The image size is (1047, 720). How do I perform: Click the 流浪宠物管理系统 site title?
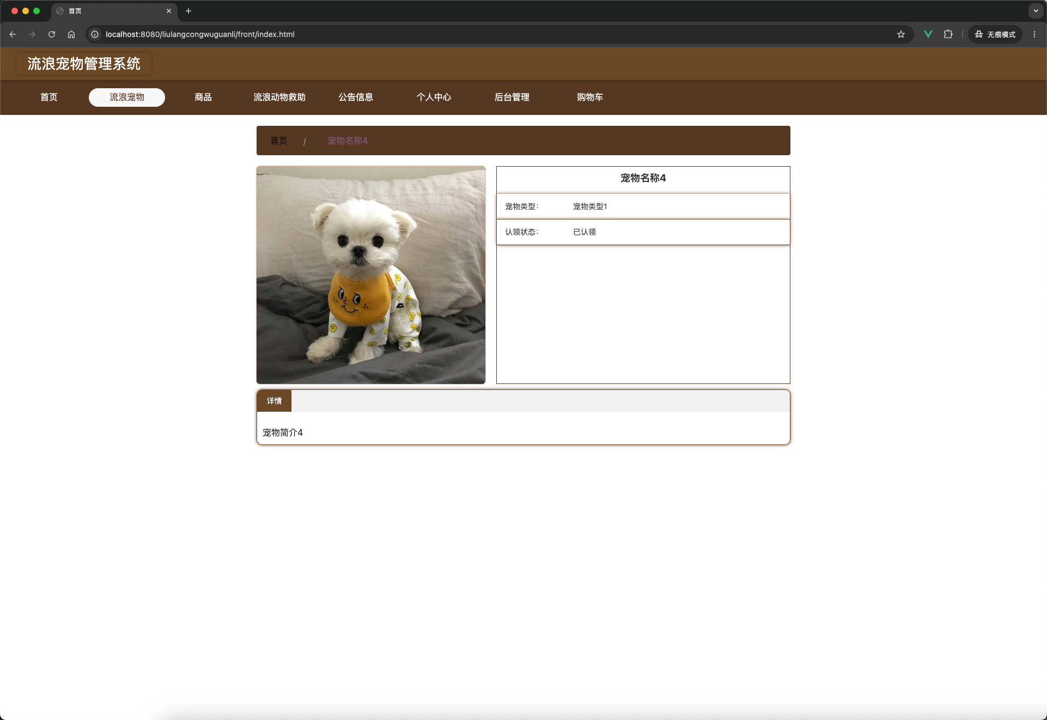tap(84, 64)
